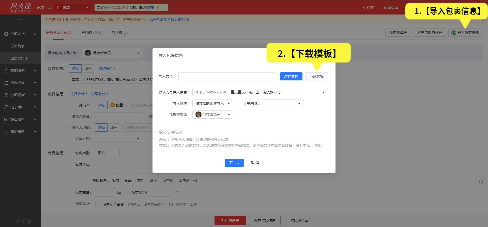Select 单笔 paste mode
Screen dimensions: 488x227
(101, 105)
